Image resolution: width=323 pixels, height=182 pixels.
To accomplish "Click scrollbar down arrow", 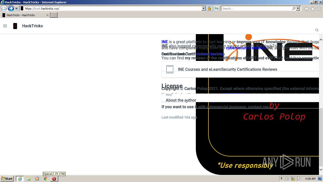I will (321, 170).
